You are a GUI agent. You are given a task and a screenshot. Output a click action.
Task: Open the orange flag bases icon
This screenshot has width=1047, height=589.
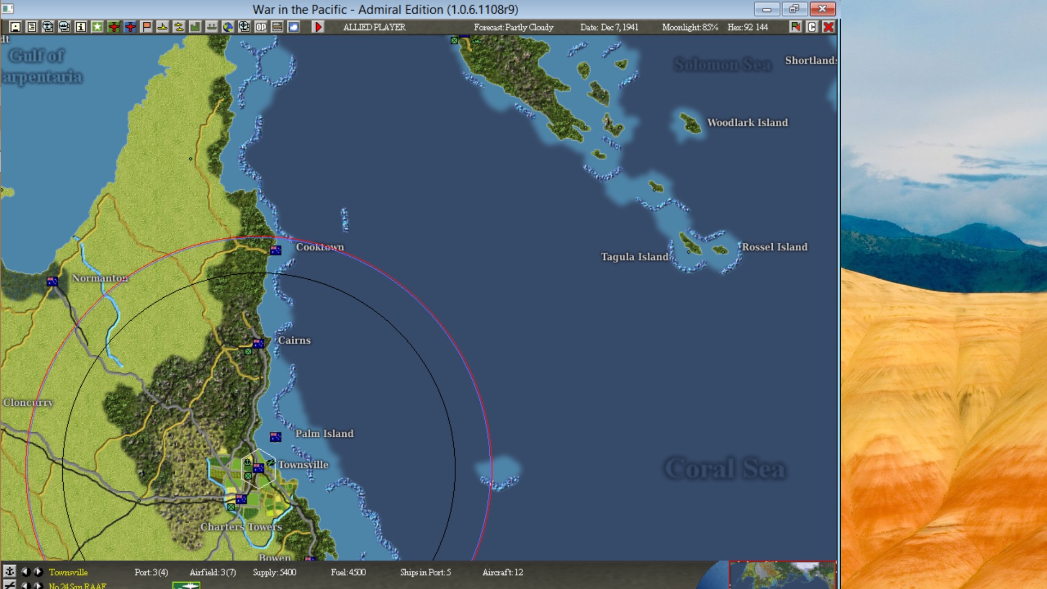point(146,27)
